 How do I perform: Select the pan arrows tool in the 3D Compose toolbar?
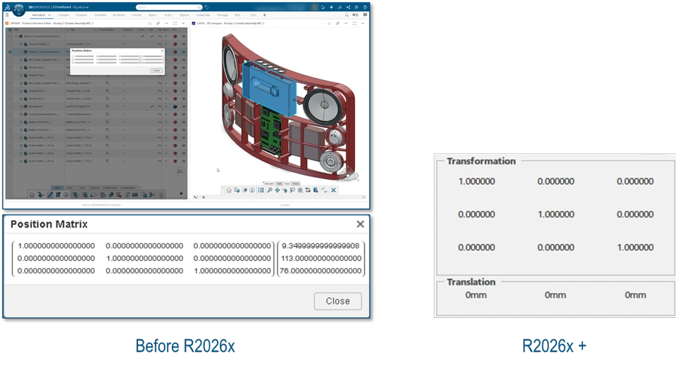pyautogui.click(x=277, y=190)
